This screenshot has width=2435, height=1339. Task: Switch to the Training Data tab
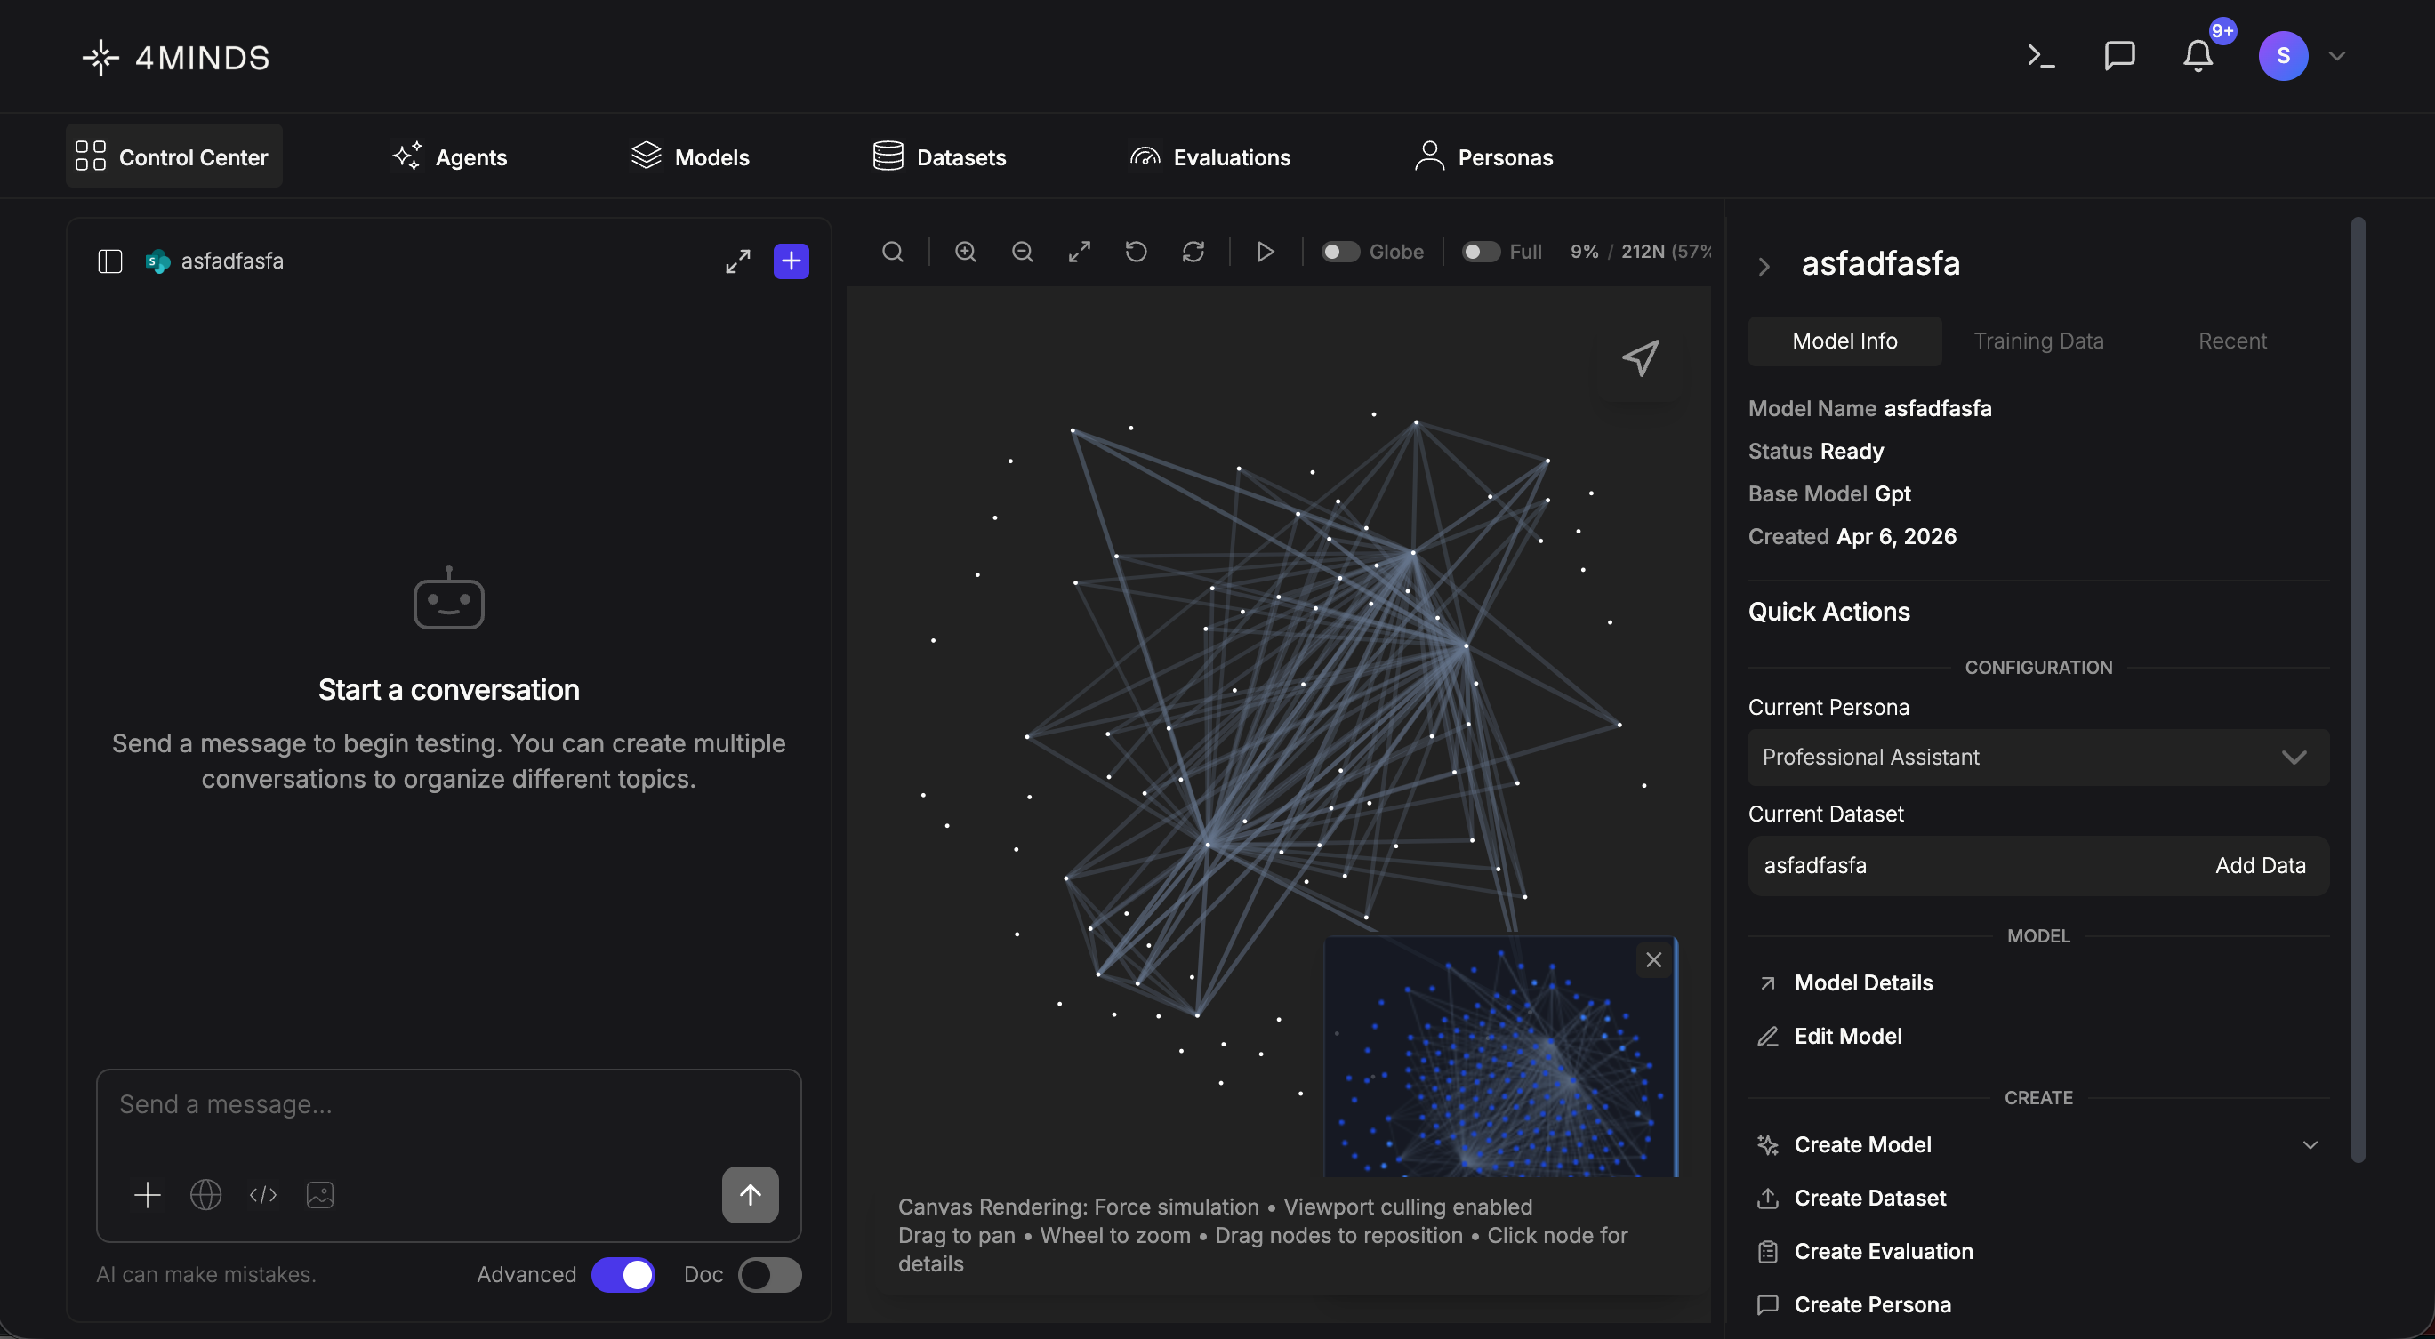(2038, 341)
